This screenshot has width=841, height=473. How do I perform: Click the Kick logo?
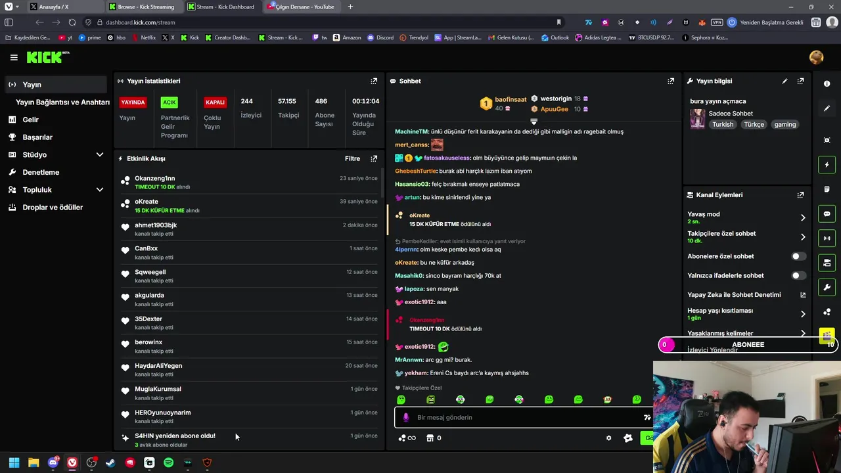[x=48, y=57]
